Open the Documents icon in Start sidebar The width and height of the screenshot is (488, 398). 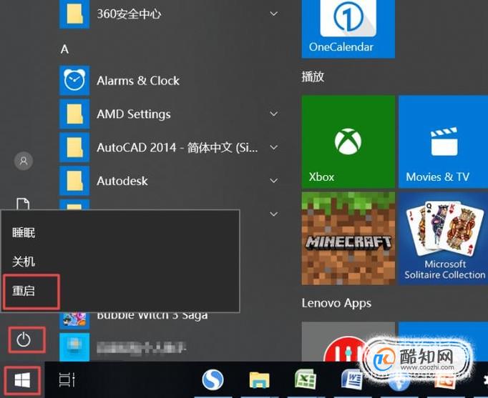pyautogui.click(x=23, y=204)
